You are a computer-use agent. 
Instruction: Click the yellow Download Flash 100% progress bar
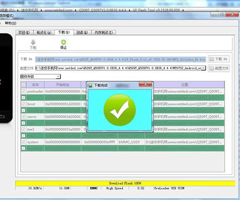[125, 183]
